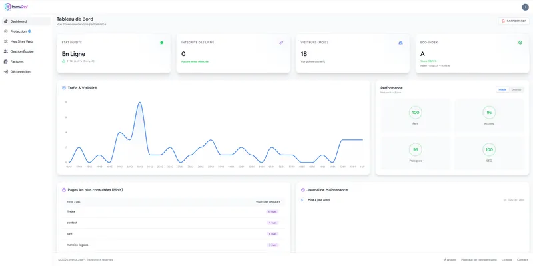Switch Performance view to Mobile
Image resolution: width=533 pixels, height=266 pixels.
click(503, 89)
